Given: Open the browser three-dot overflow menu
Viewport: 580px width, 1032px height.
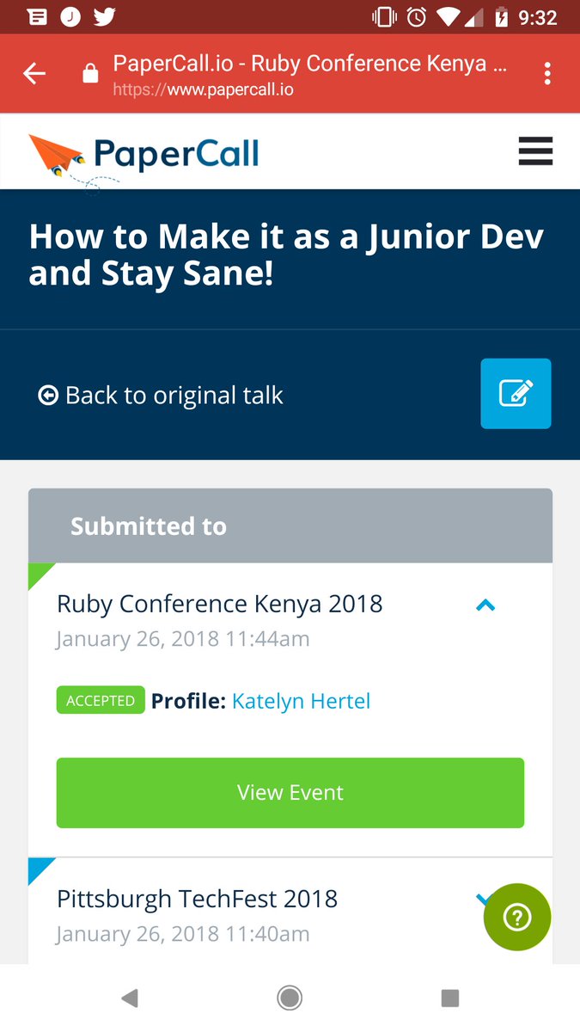Looking at the screenshot, I should point(547,74).
